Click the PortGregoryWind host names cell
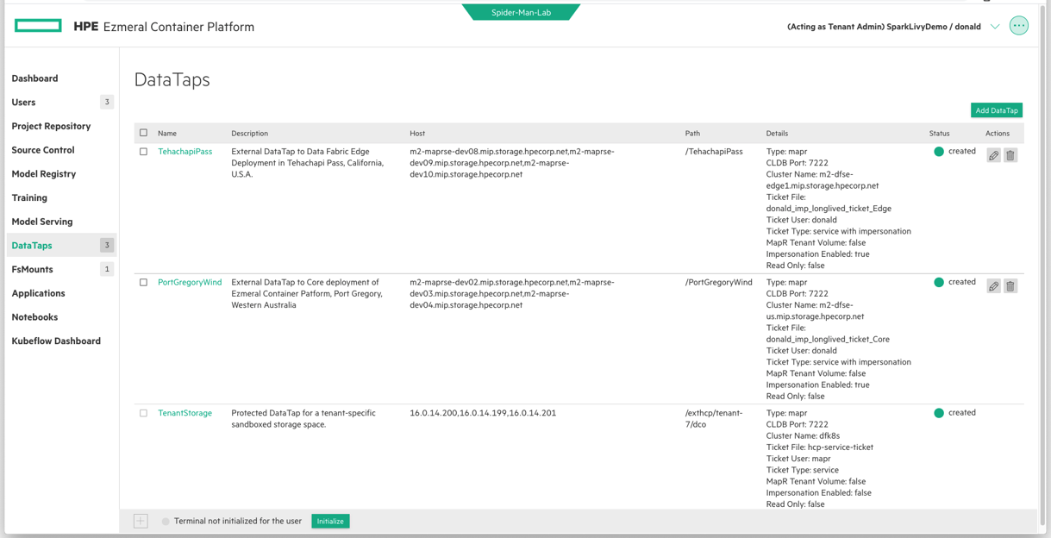Image resolution: width=1051 pixels, height=538 pixels. point(512,294)
